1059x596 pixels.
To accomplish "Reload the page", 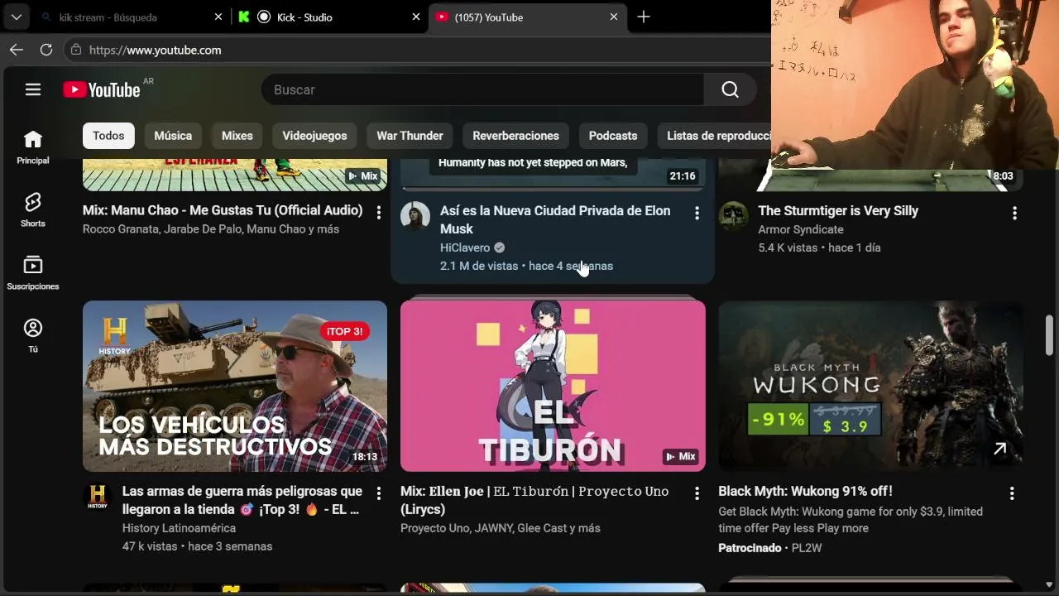I will (46, 50).
